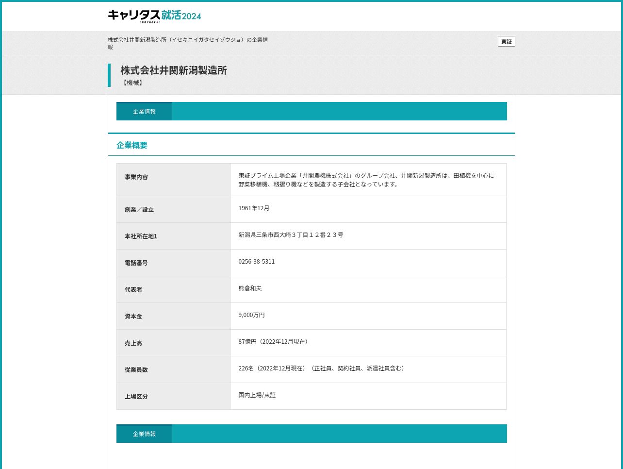Click the 本社所在地1 row label
623x469 pixels.
pos(141,236)
